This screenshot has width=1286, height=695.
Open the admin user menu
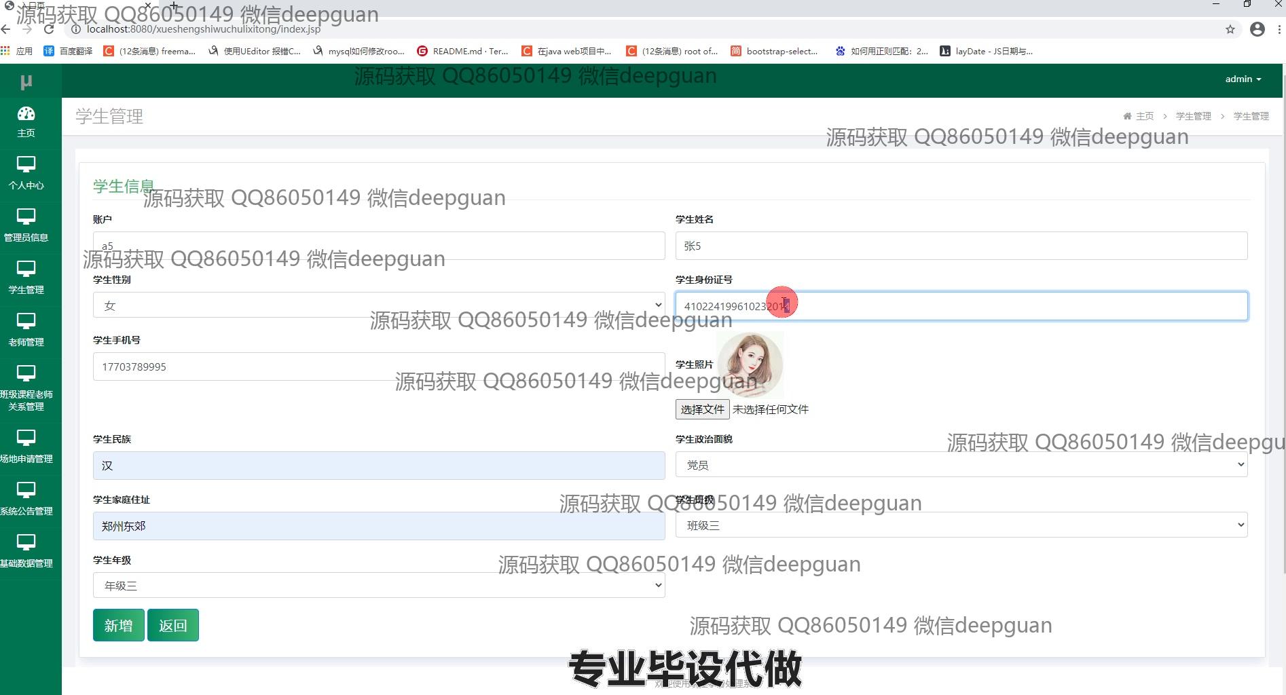tap(1243, 79)
